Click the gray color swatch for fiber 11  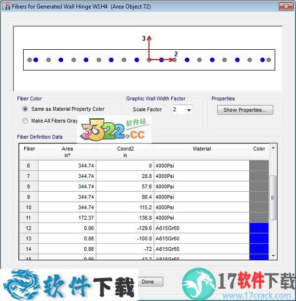point(259,218)
